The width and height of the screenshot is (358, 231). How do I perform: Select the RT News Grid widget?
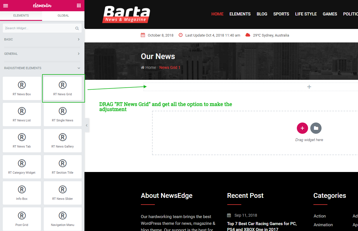tap(63, 88)
